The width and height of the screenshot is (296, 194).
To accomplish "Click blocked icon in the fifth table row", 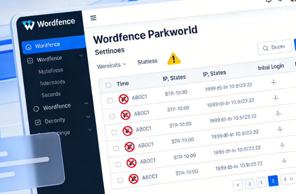I will [x=131, y=163].
